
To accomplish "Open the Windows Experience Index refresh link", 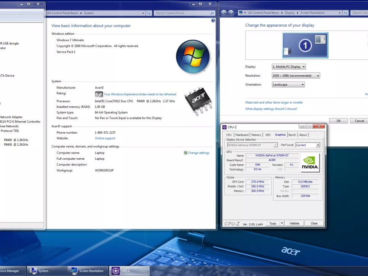I will coord(140,94).
